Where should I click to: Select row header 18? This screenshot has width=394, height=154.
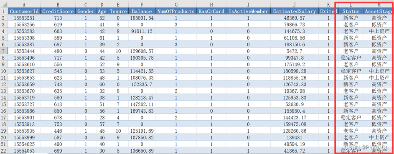tap(4, 124)
